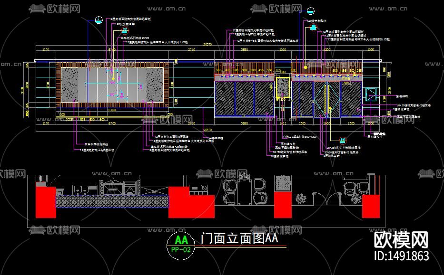Click the snowflake plant symbol in the floor plan
Screen dimensions: 444x275
click(301, 199)
